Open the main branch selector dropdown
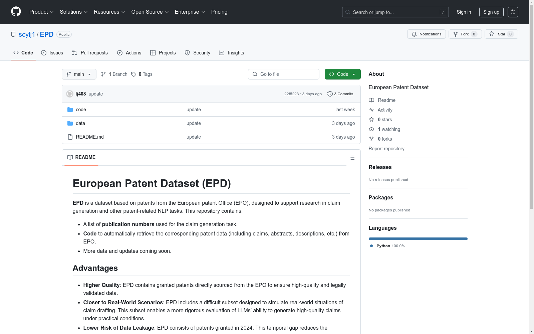534x334 pixels. pyautogui.click(x=79, y=74)
